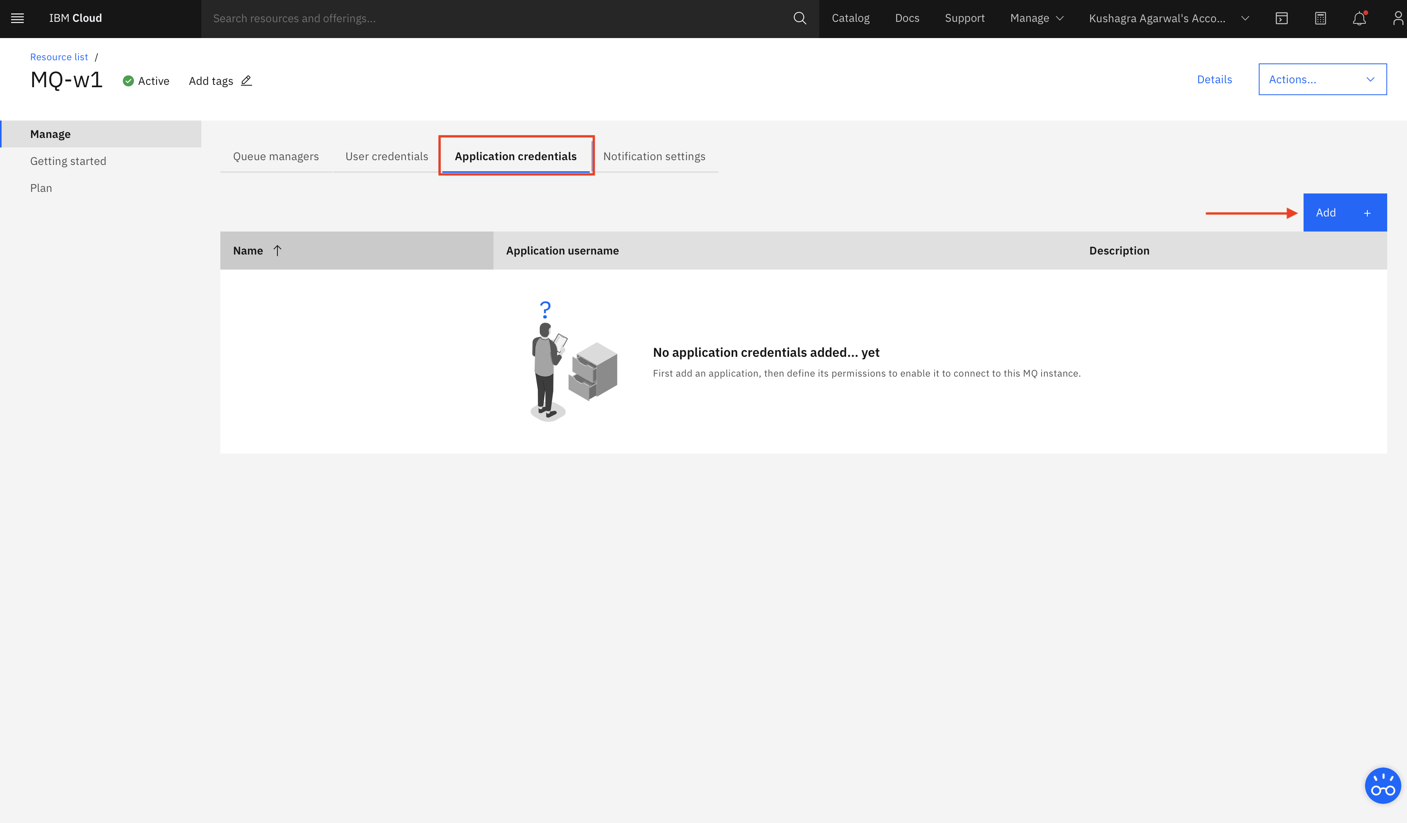The image size is (1407, 823).
Task: Open the hamburger navigation menu
Action: point(17,18)
